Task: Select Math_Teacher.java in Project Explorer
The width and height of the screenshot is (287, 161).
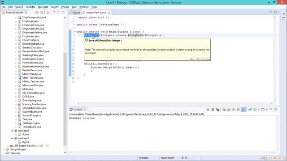Action: click(x=33, y=78)
